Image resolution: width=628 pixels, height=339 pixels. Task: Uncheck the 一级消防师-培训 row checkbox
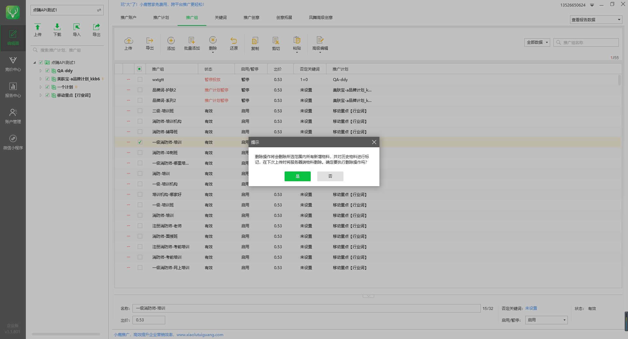tap(140, 142)
